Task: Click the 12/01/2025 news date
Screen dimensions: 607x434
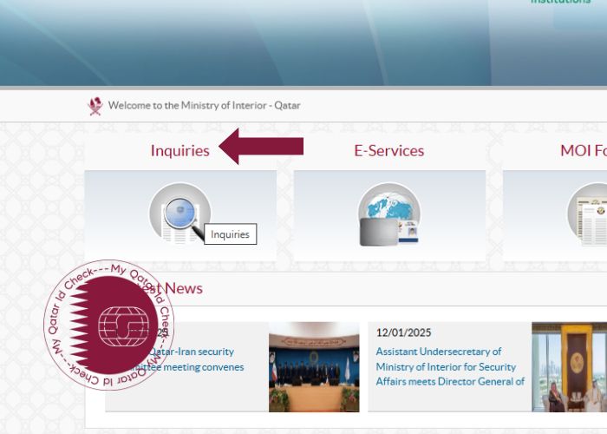Action: click(x=403, y=332)
